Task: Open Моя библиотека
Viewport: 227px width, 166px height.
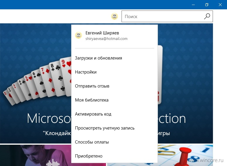Action: click(x=92, y=100)
